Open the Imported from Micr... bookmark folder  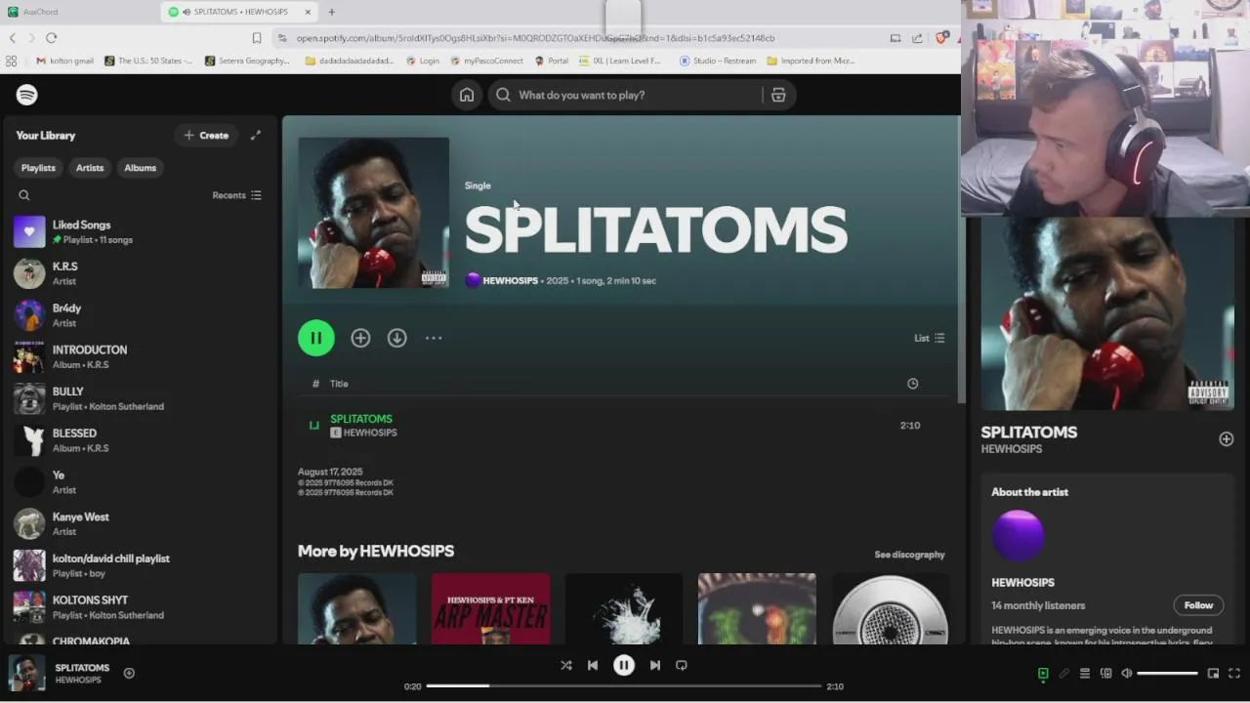(811, 61)
